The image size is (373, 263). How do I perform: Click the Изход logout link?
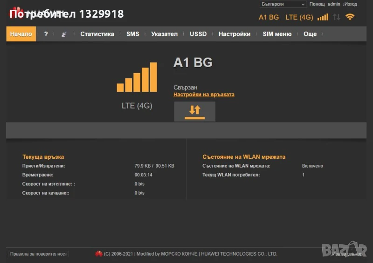pyautogui.click(x=351, y=4)
